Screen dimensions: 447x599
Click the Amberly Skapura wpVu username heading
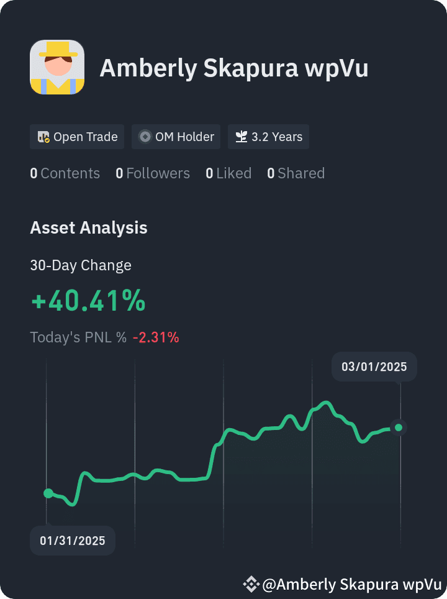pos(234,68)
